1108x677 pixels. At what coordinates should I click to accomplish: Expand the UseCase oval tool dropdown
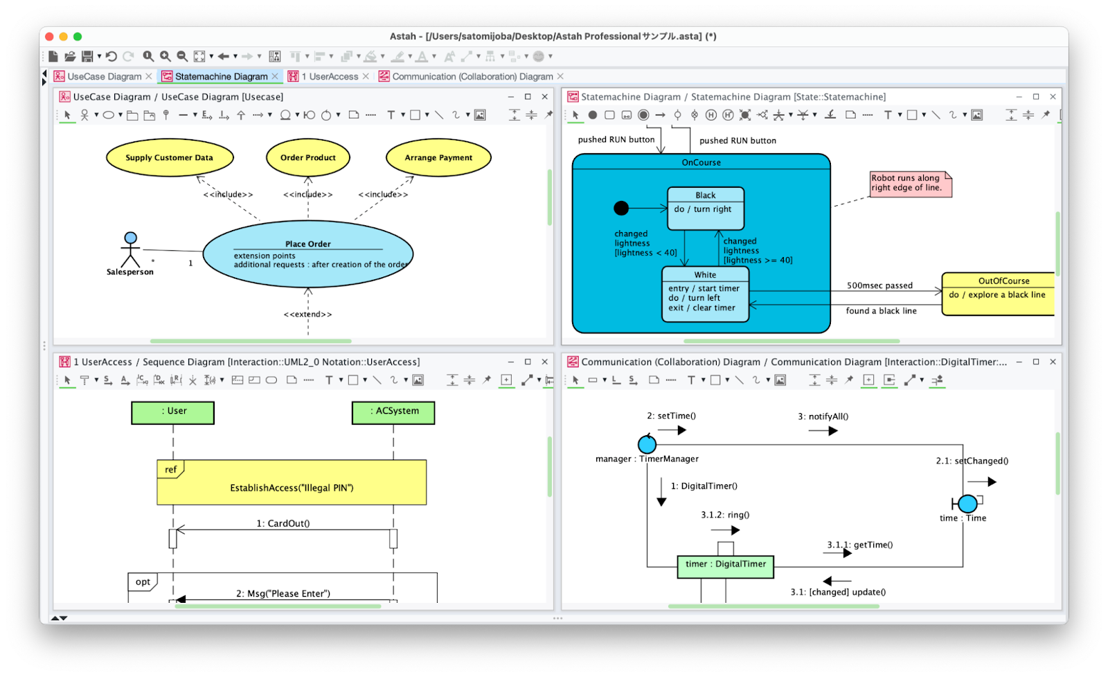120,115
